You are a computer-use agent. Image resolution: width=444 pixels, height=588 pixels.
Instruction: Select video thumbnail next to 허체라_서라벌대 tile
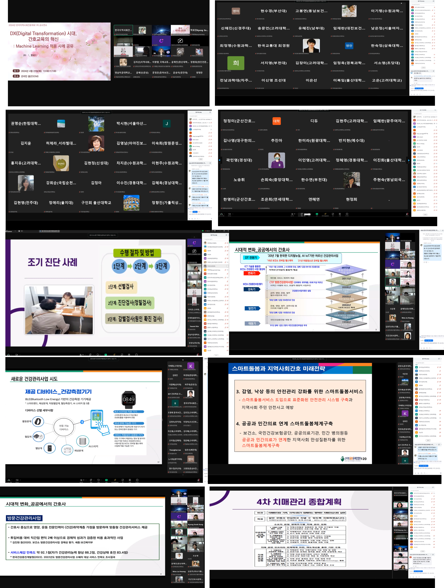click(x=96, y=143)
